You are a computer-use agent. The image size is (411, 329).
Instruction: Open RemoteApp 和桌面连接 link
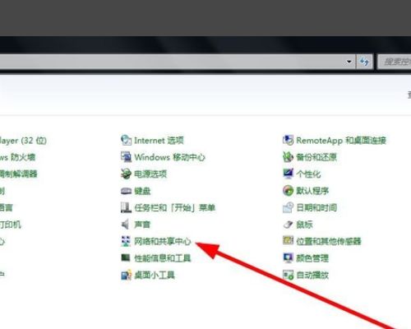click(x=341, y=141)
